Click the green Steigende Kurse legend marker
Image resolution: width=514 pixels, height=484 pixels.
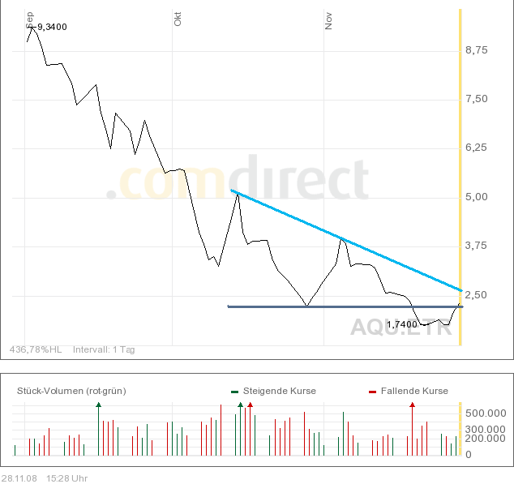tap(234, 392)
